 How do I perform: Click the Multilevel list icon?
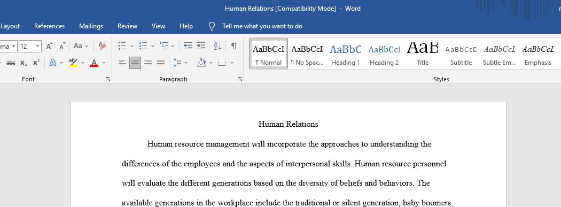coord(164,46)
